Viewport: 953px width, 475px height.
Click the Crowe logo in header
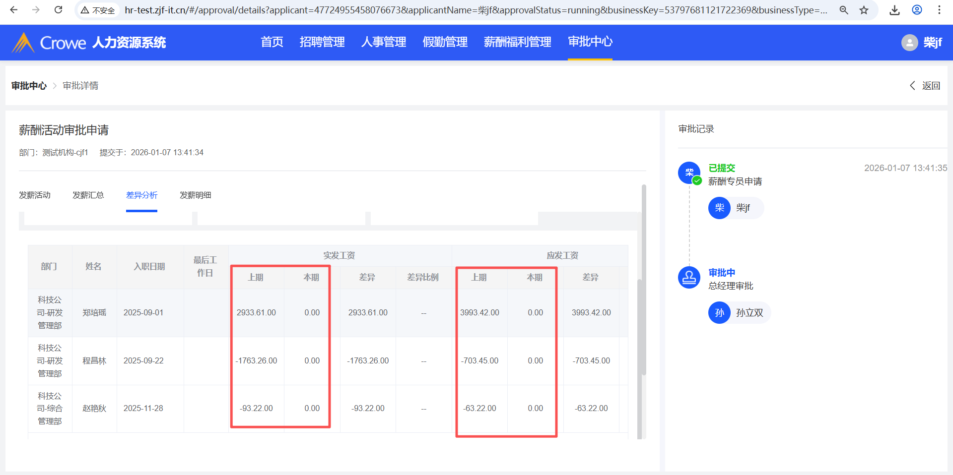(49, 43)
